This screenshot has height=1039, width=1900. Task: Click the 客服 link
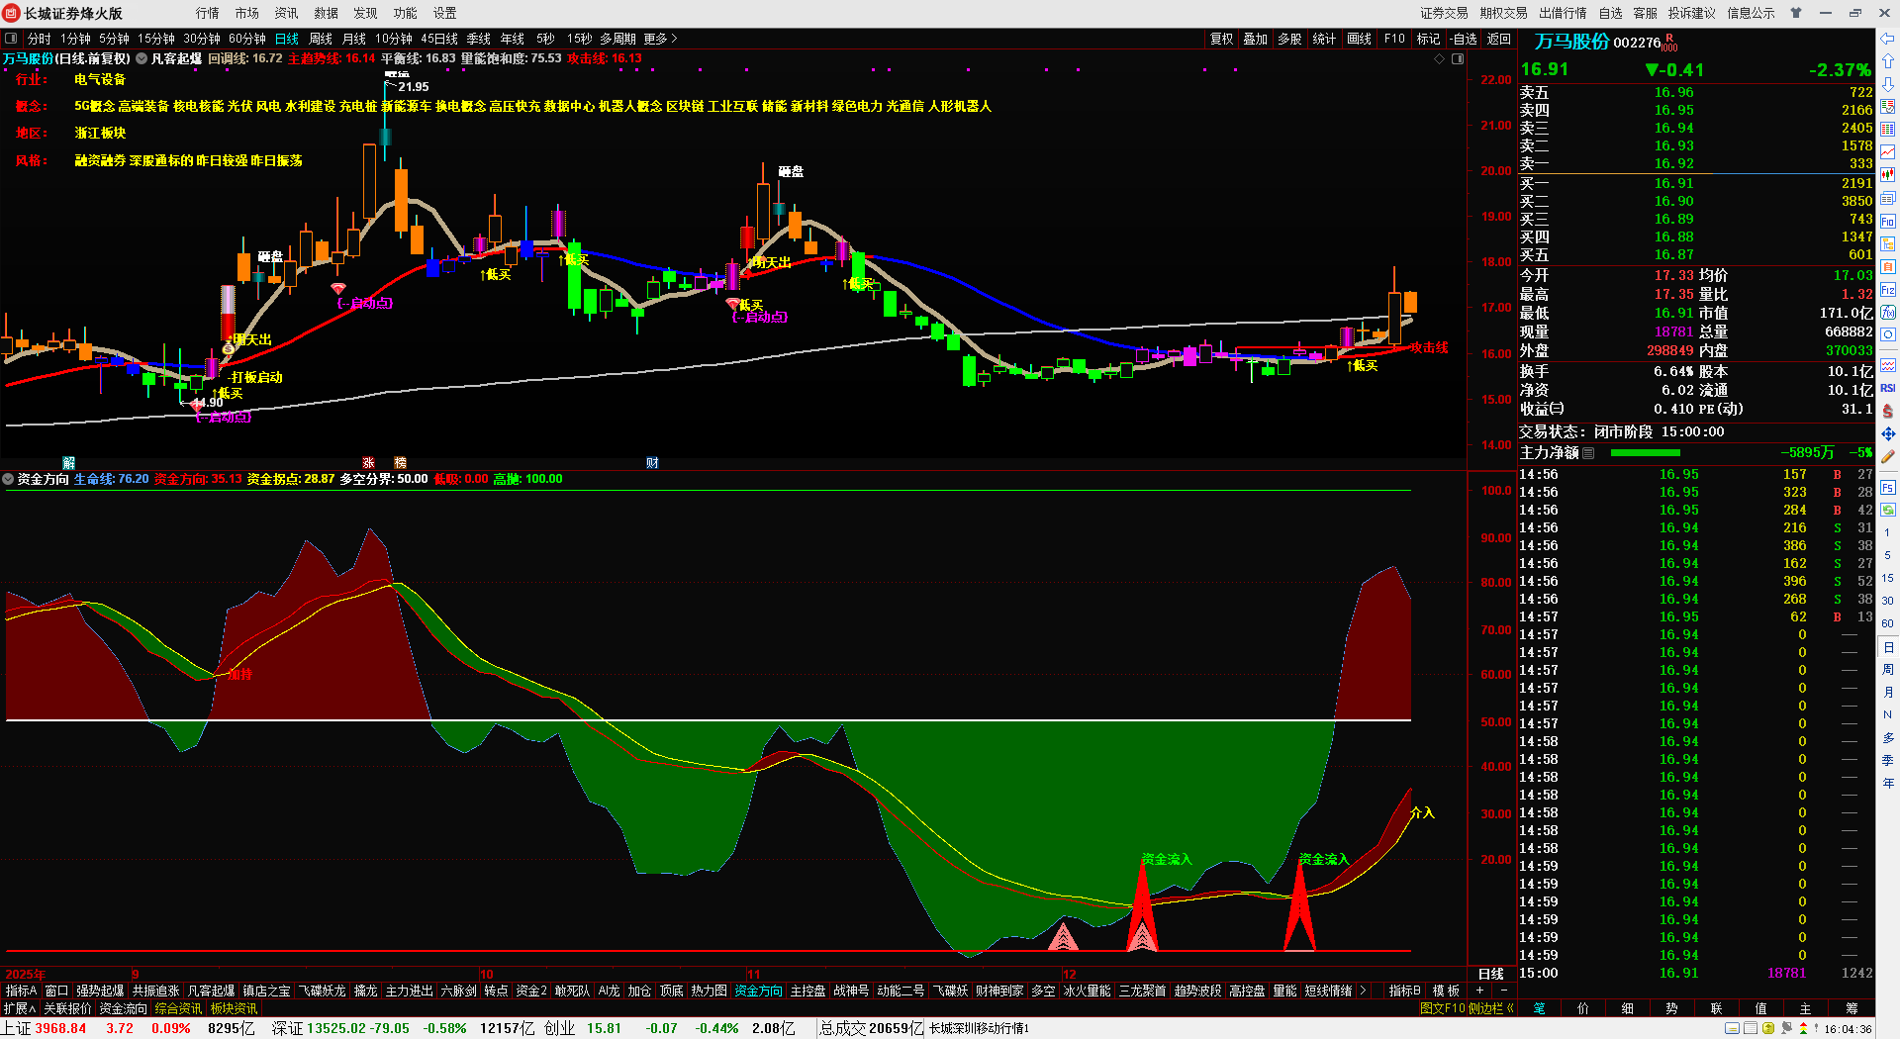coord(1646,13)
